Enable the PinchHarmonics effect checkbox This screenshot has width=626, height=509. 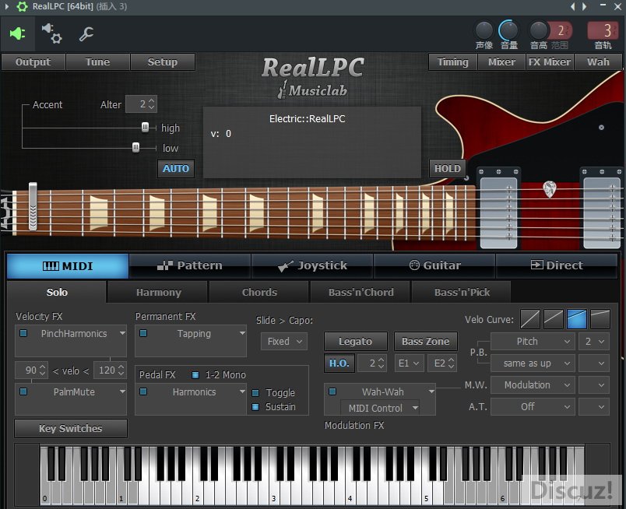(23, 333)
